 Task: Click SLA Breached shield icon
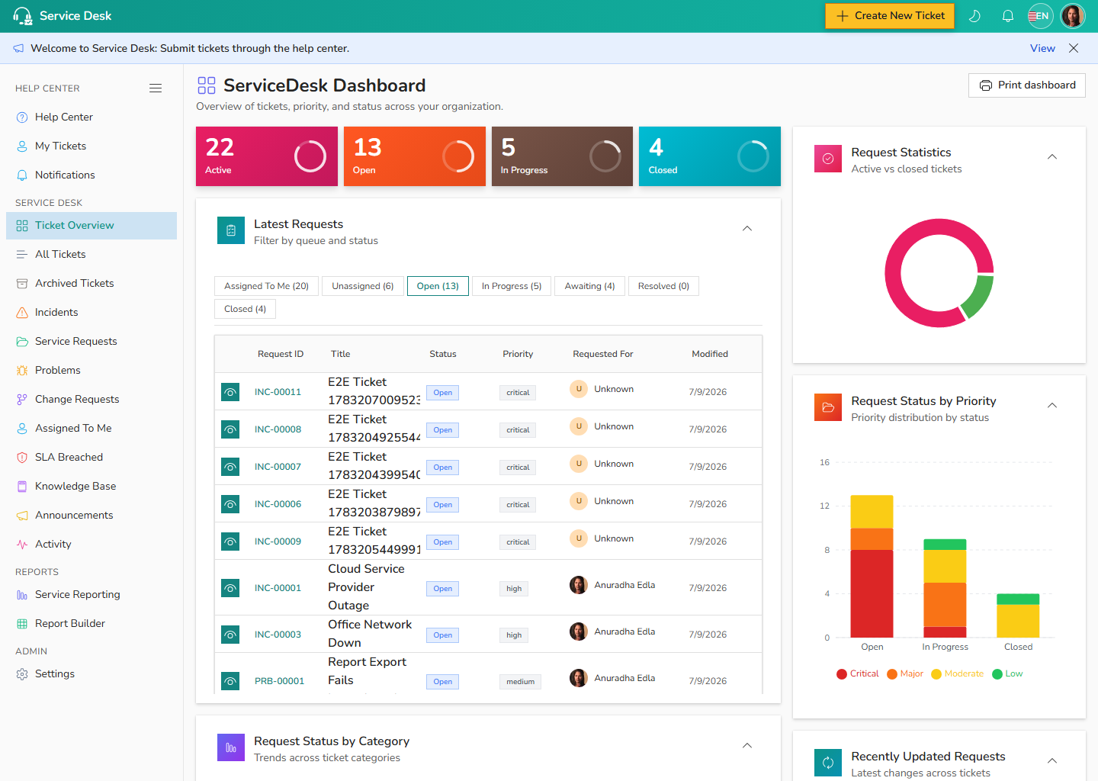tap(22, 458)
